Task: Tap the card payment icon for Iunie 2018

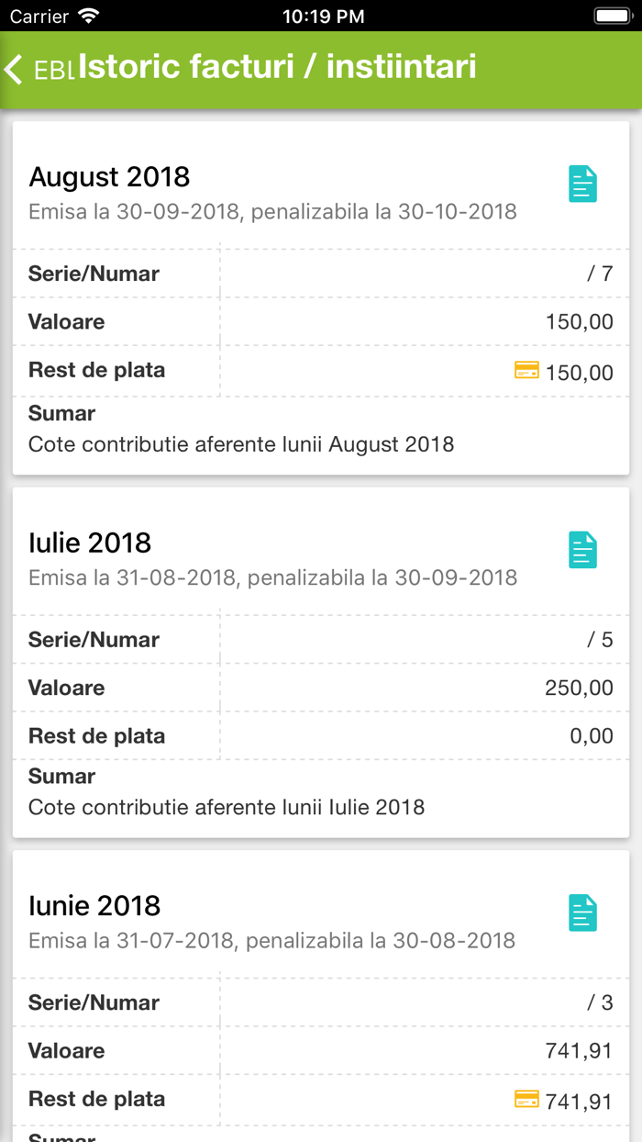Action: point(526,1099)
